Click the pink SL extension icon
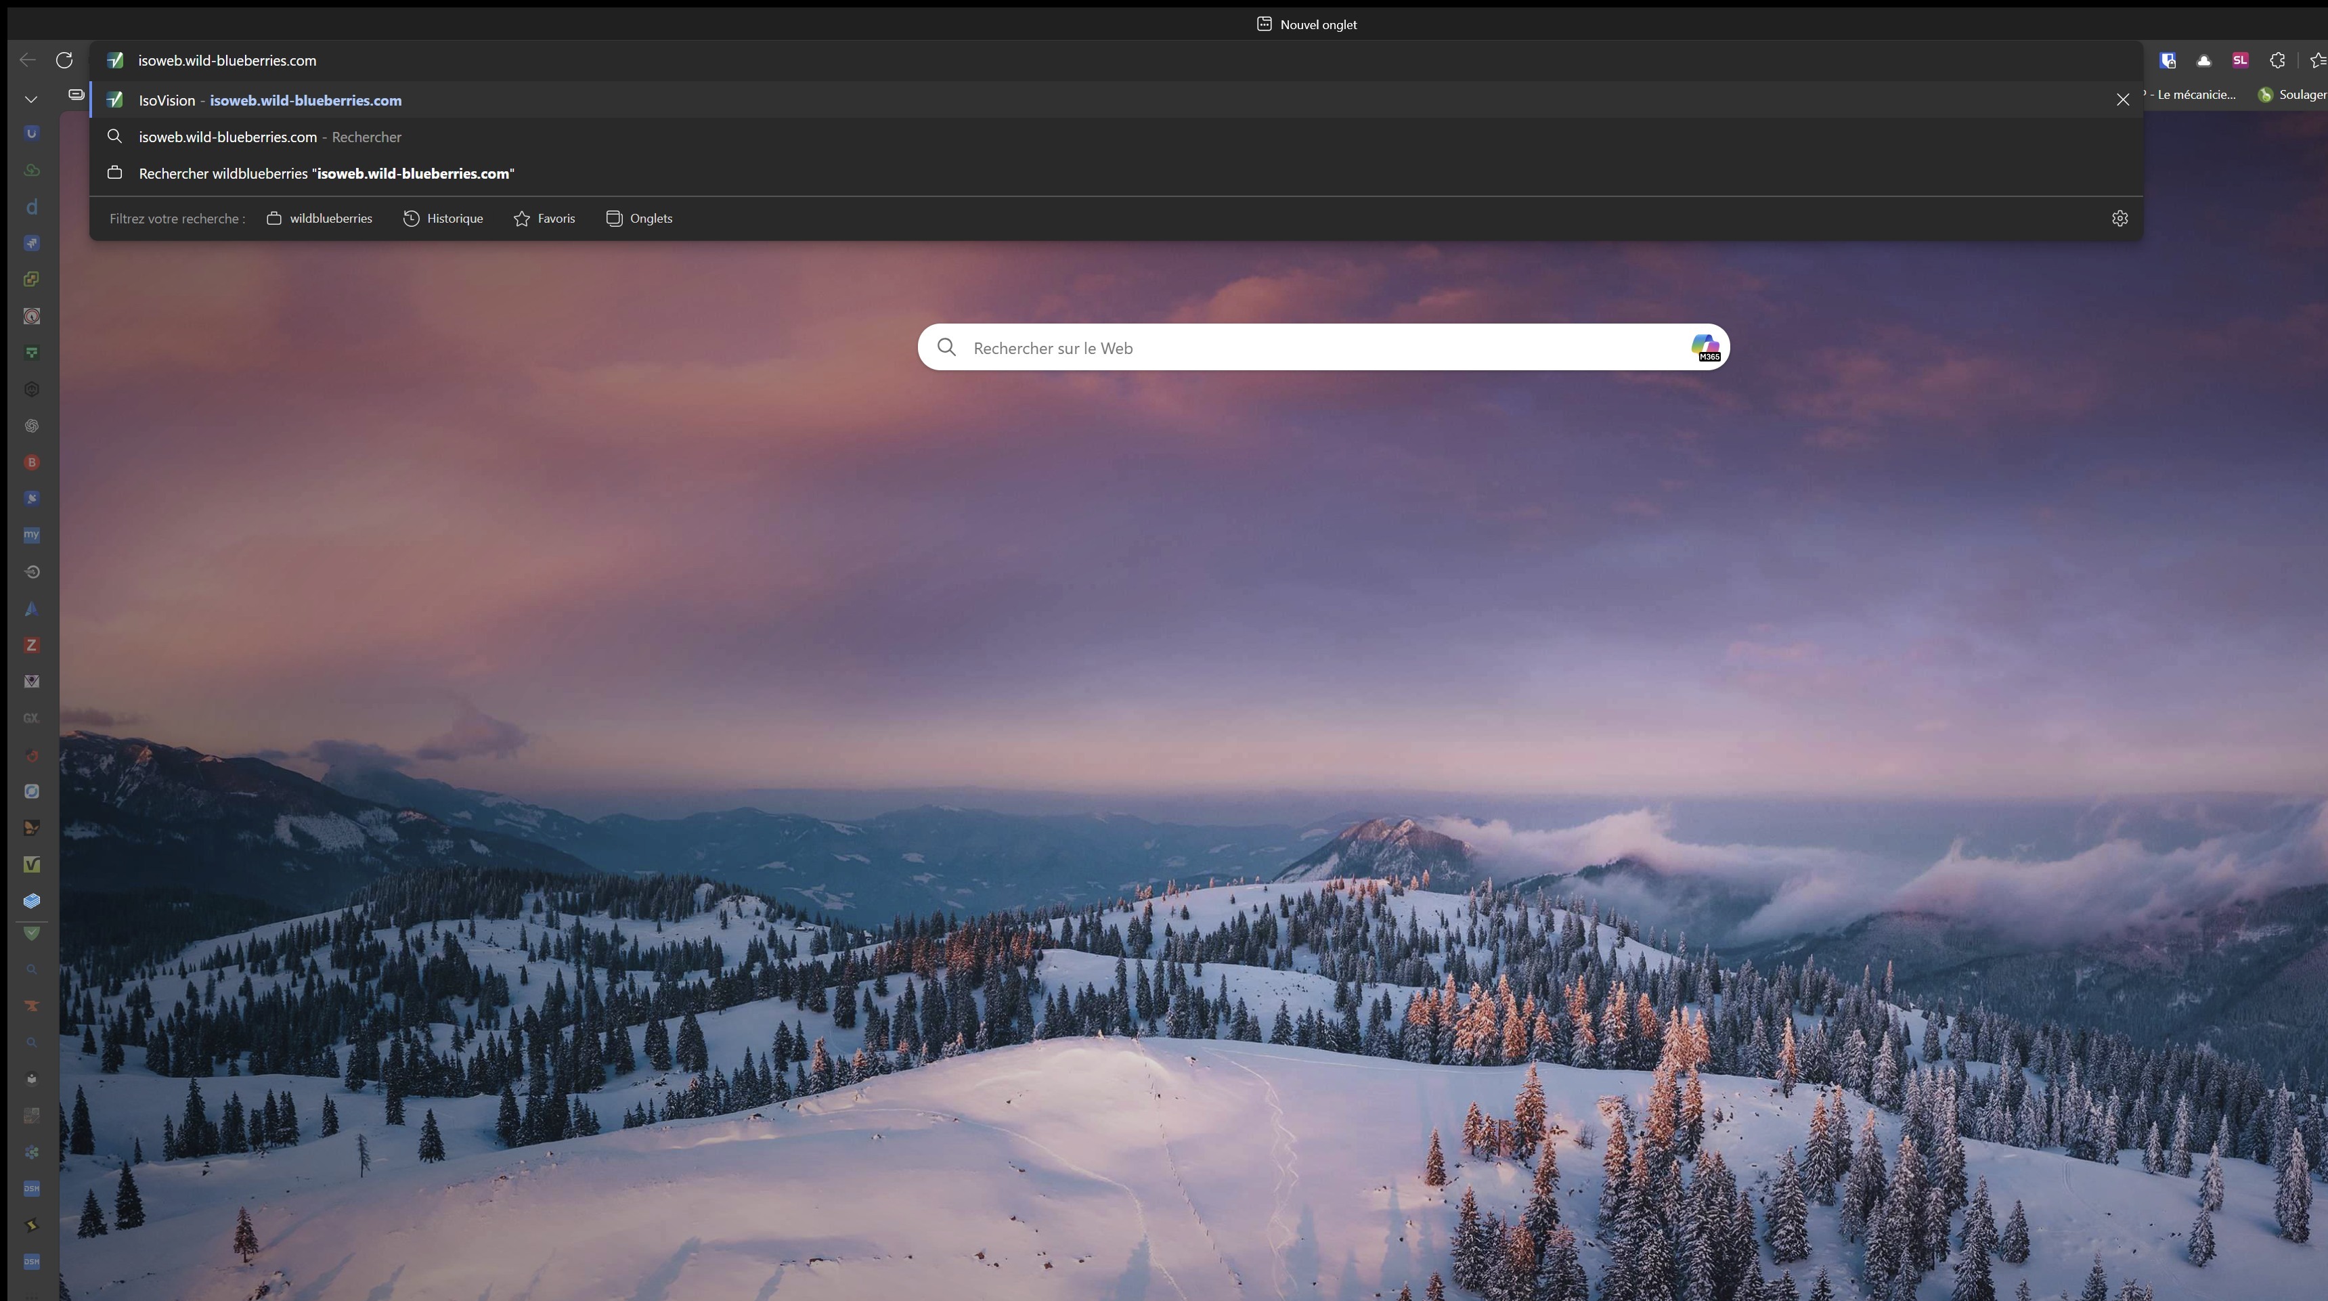 pos(2239,60)
